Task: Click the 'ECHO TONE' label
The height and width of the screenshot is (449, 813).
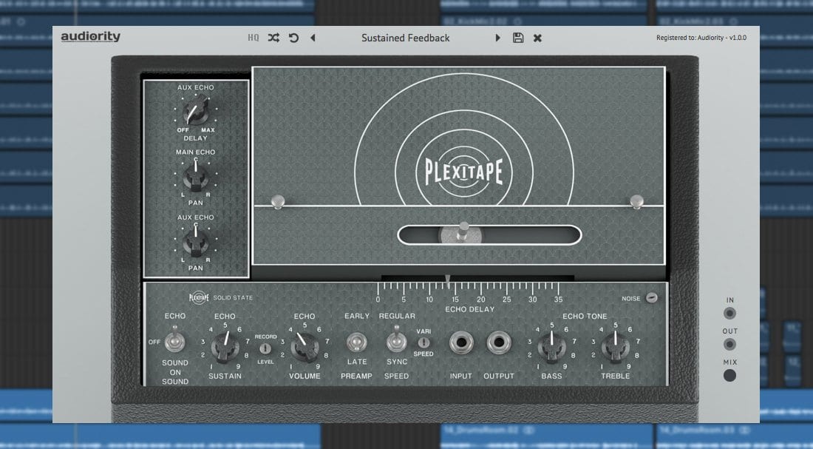Action: [x=585, y=316]
